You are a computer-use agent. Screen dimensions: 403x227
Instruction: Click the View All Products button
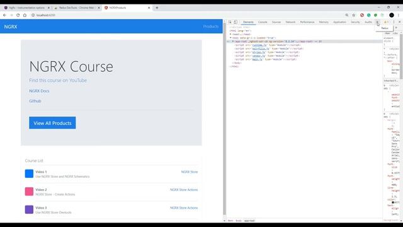coord(52,123)
